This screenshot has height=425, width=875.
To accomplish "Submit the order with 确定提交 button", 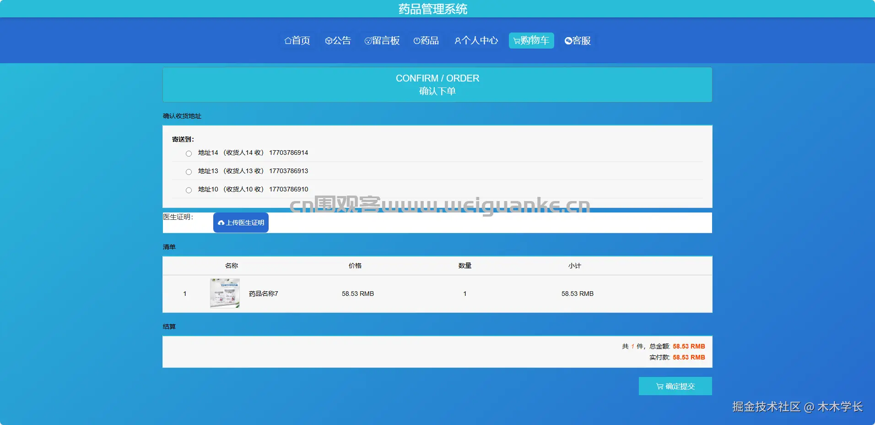I will (675, 386).
